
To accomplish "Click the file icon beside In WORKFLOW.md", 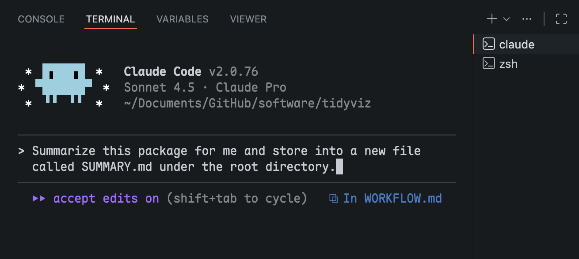I will [x=334, y=199].
